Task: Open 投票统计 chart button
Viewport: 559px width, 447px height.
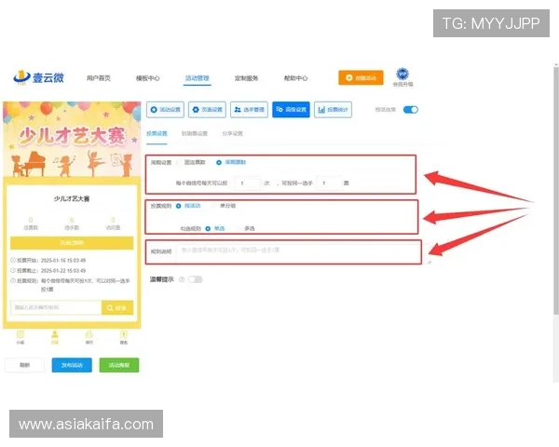Action: tap(333, 110)
